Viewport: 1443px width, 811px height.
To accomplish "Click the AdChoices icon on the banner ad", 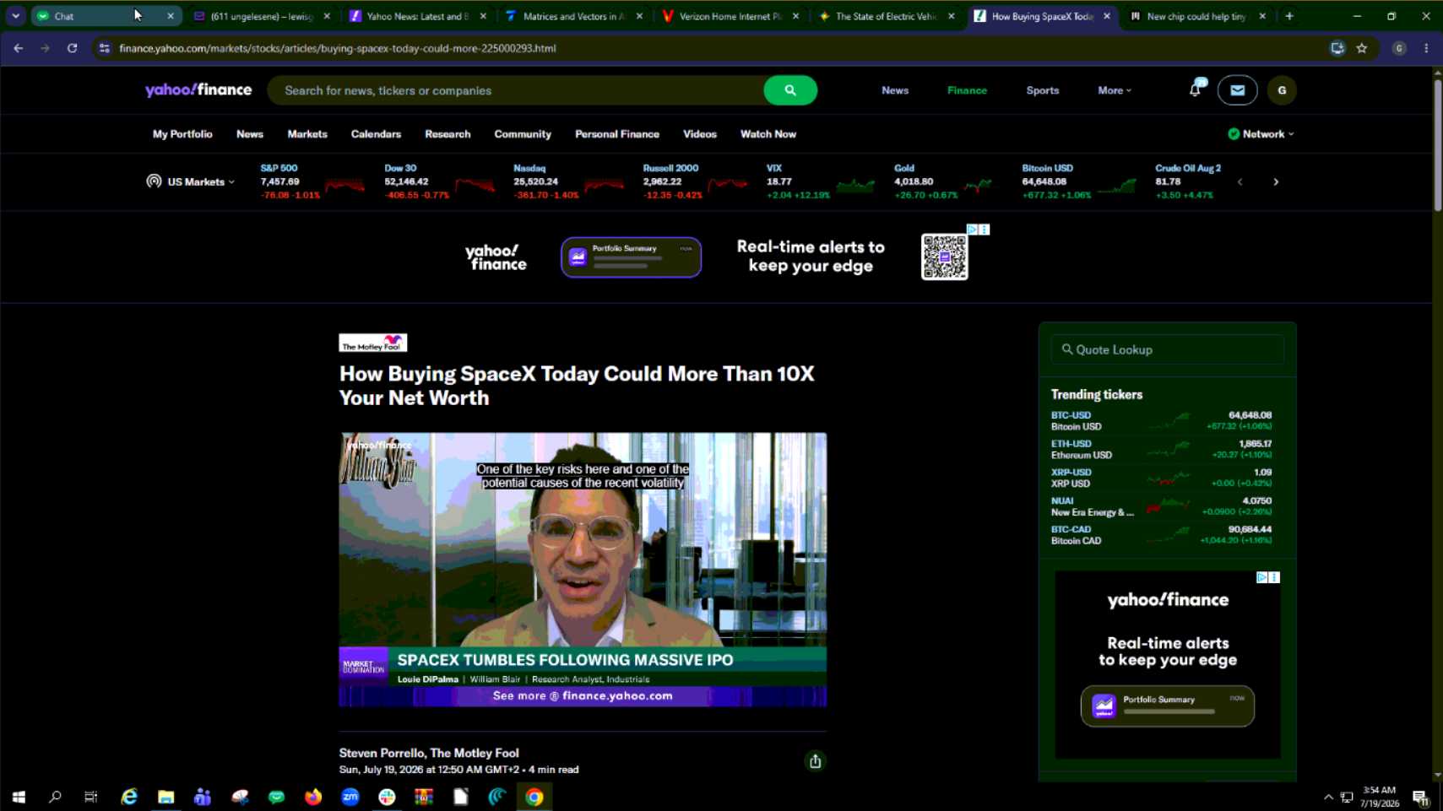I will click(972, 230).
